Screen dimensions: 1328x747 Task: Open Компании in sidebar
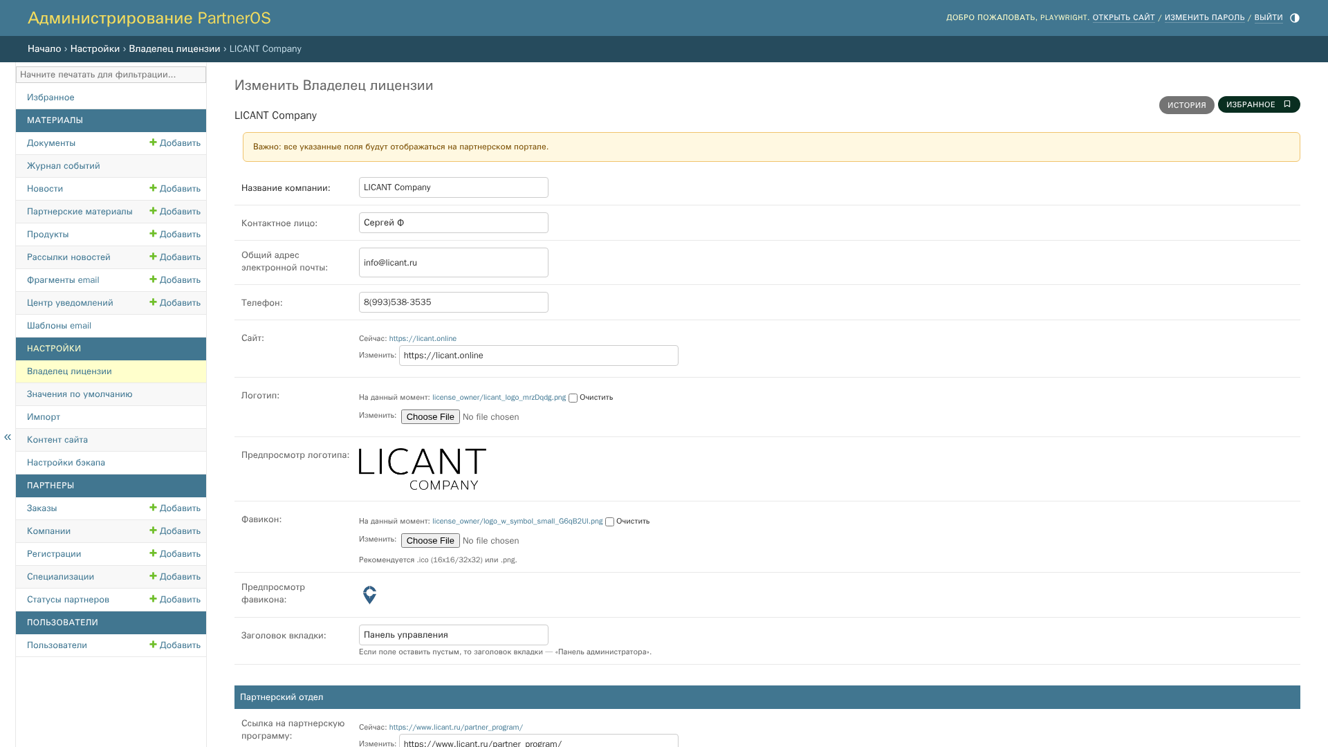(48, 531)
